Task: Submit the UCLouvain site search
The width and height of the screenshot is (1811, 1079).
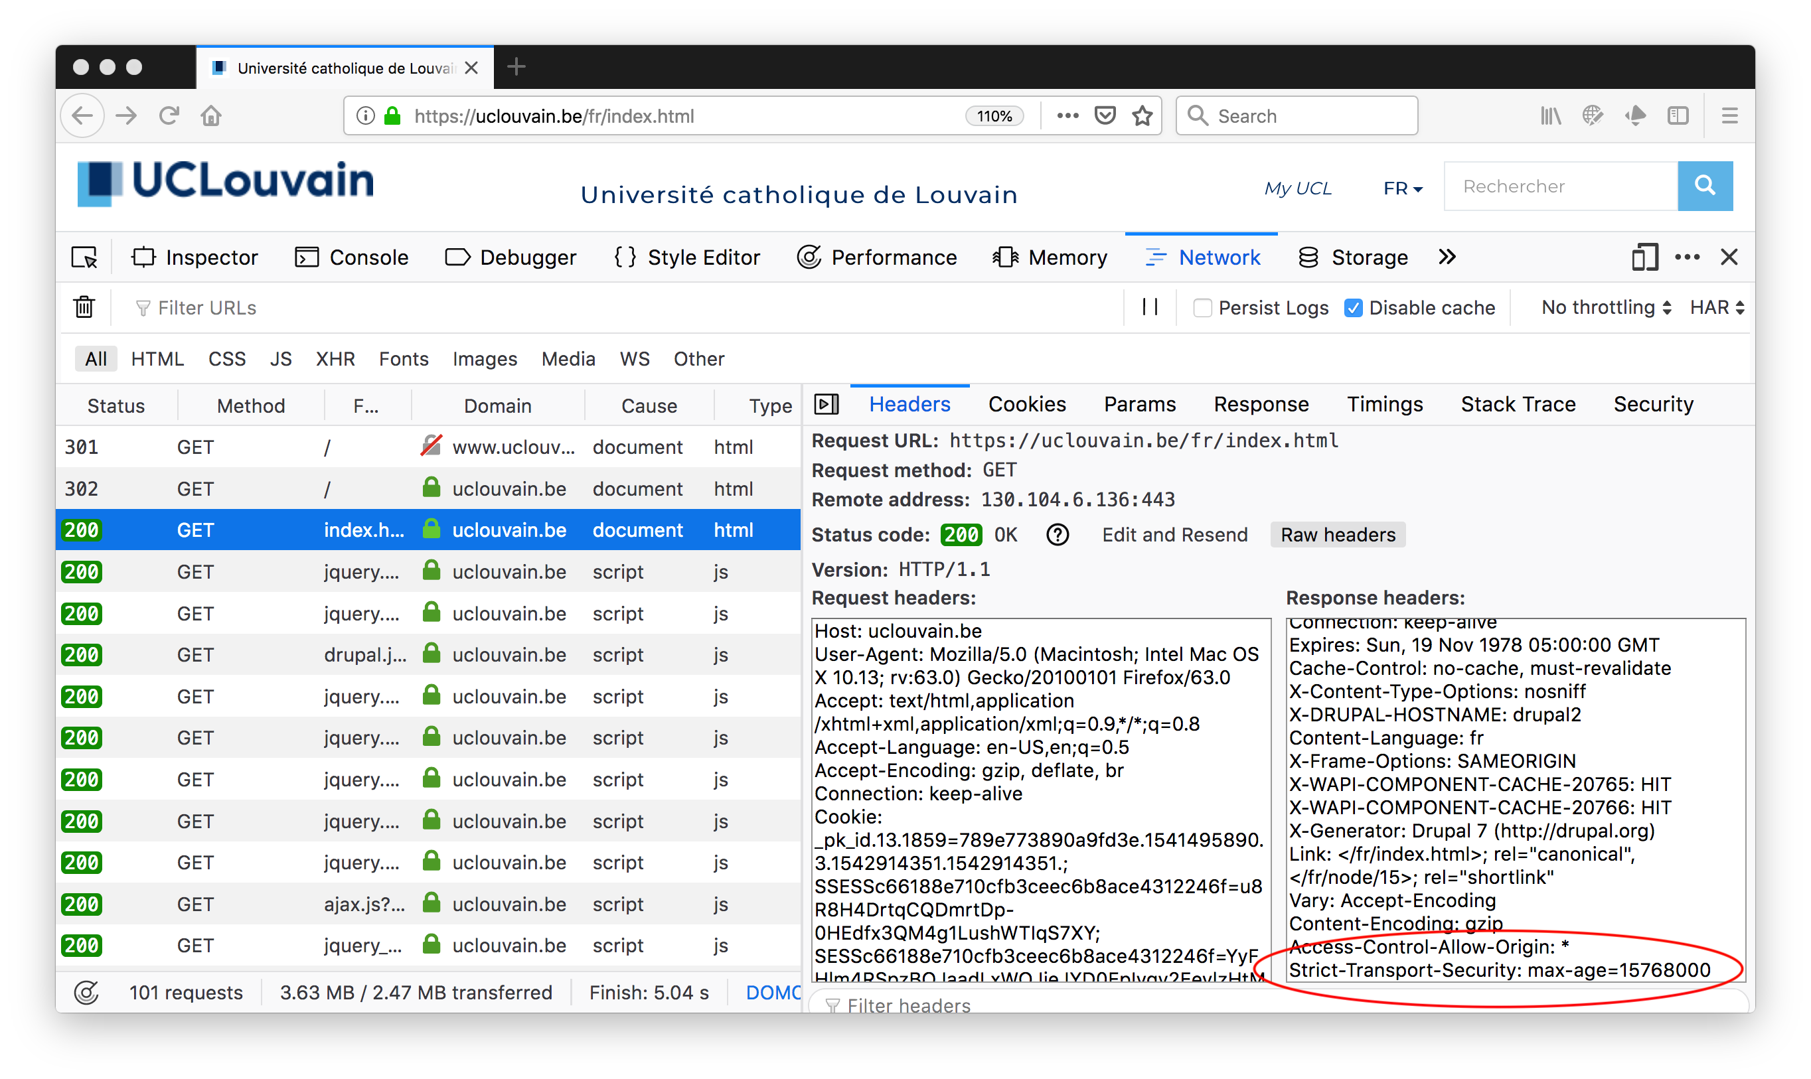Action: pyautogui.click(x=1705, y=186)
